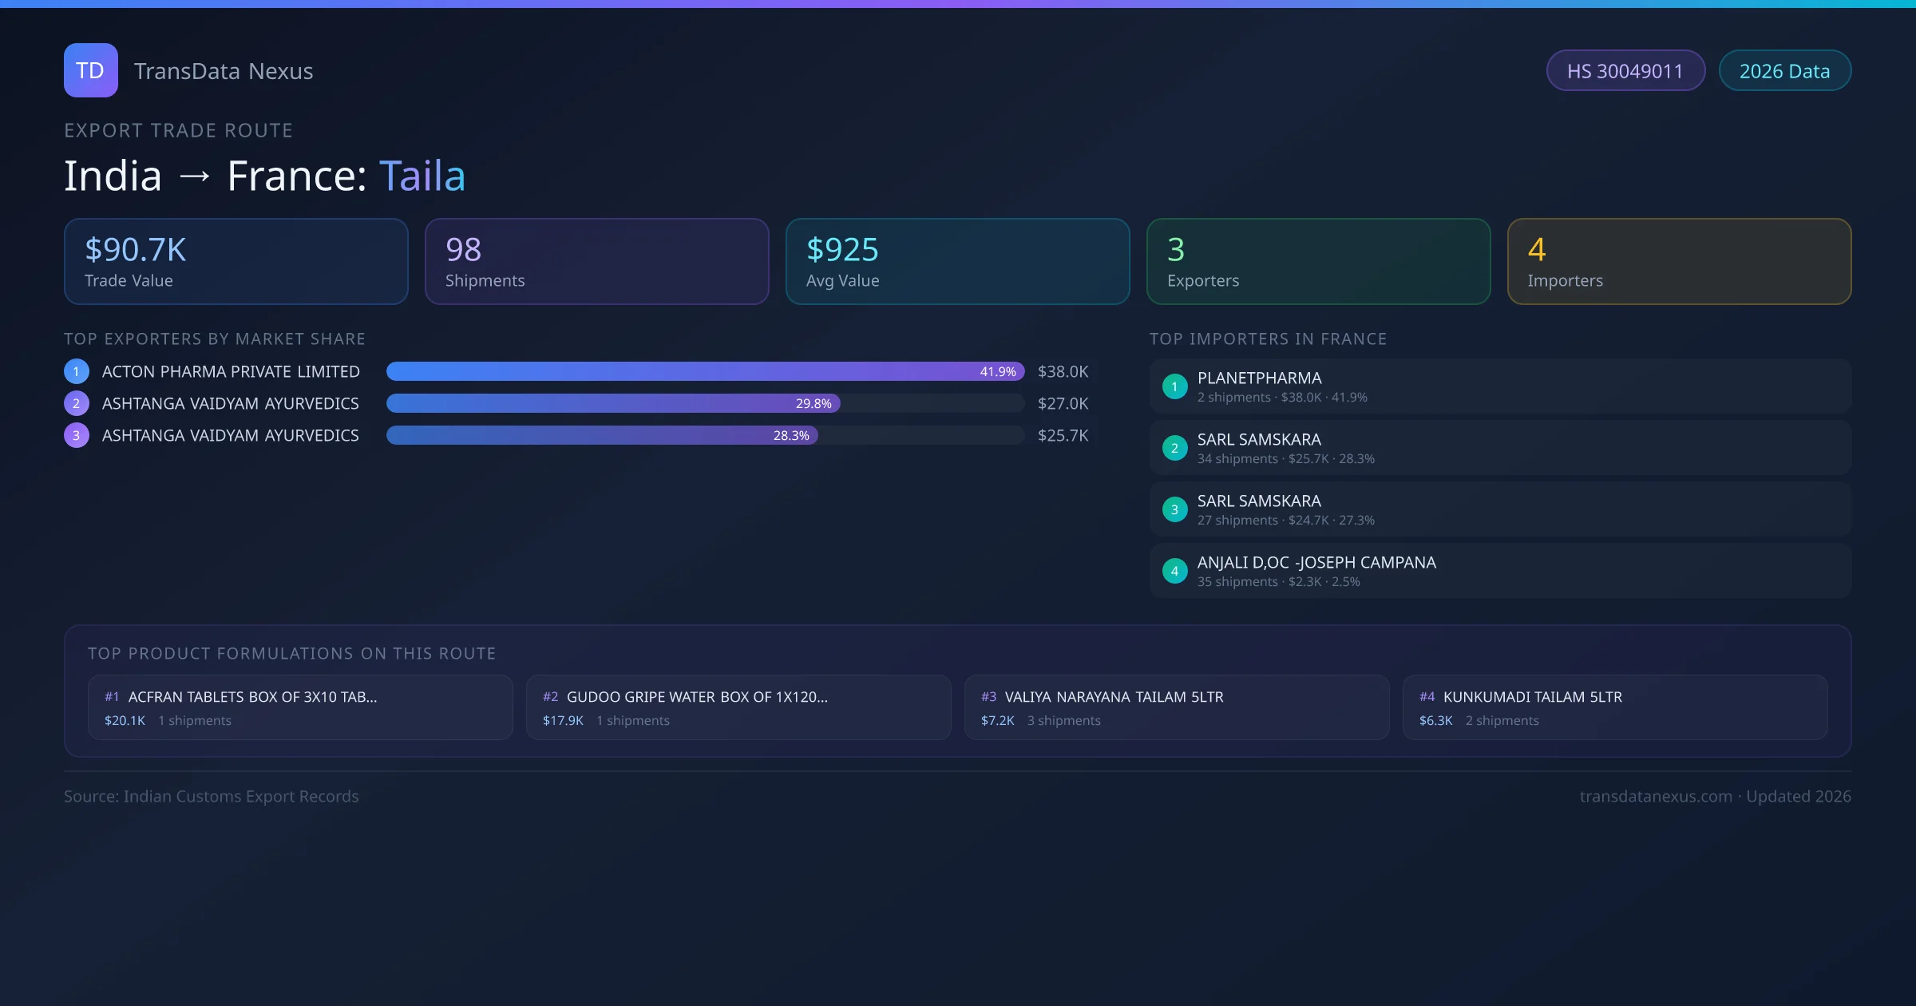Click the #1 rank marker on ACFRAN TABLETS
Viewport: 1916px width, 1006px height.
coord(112,697)
